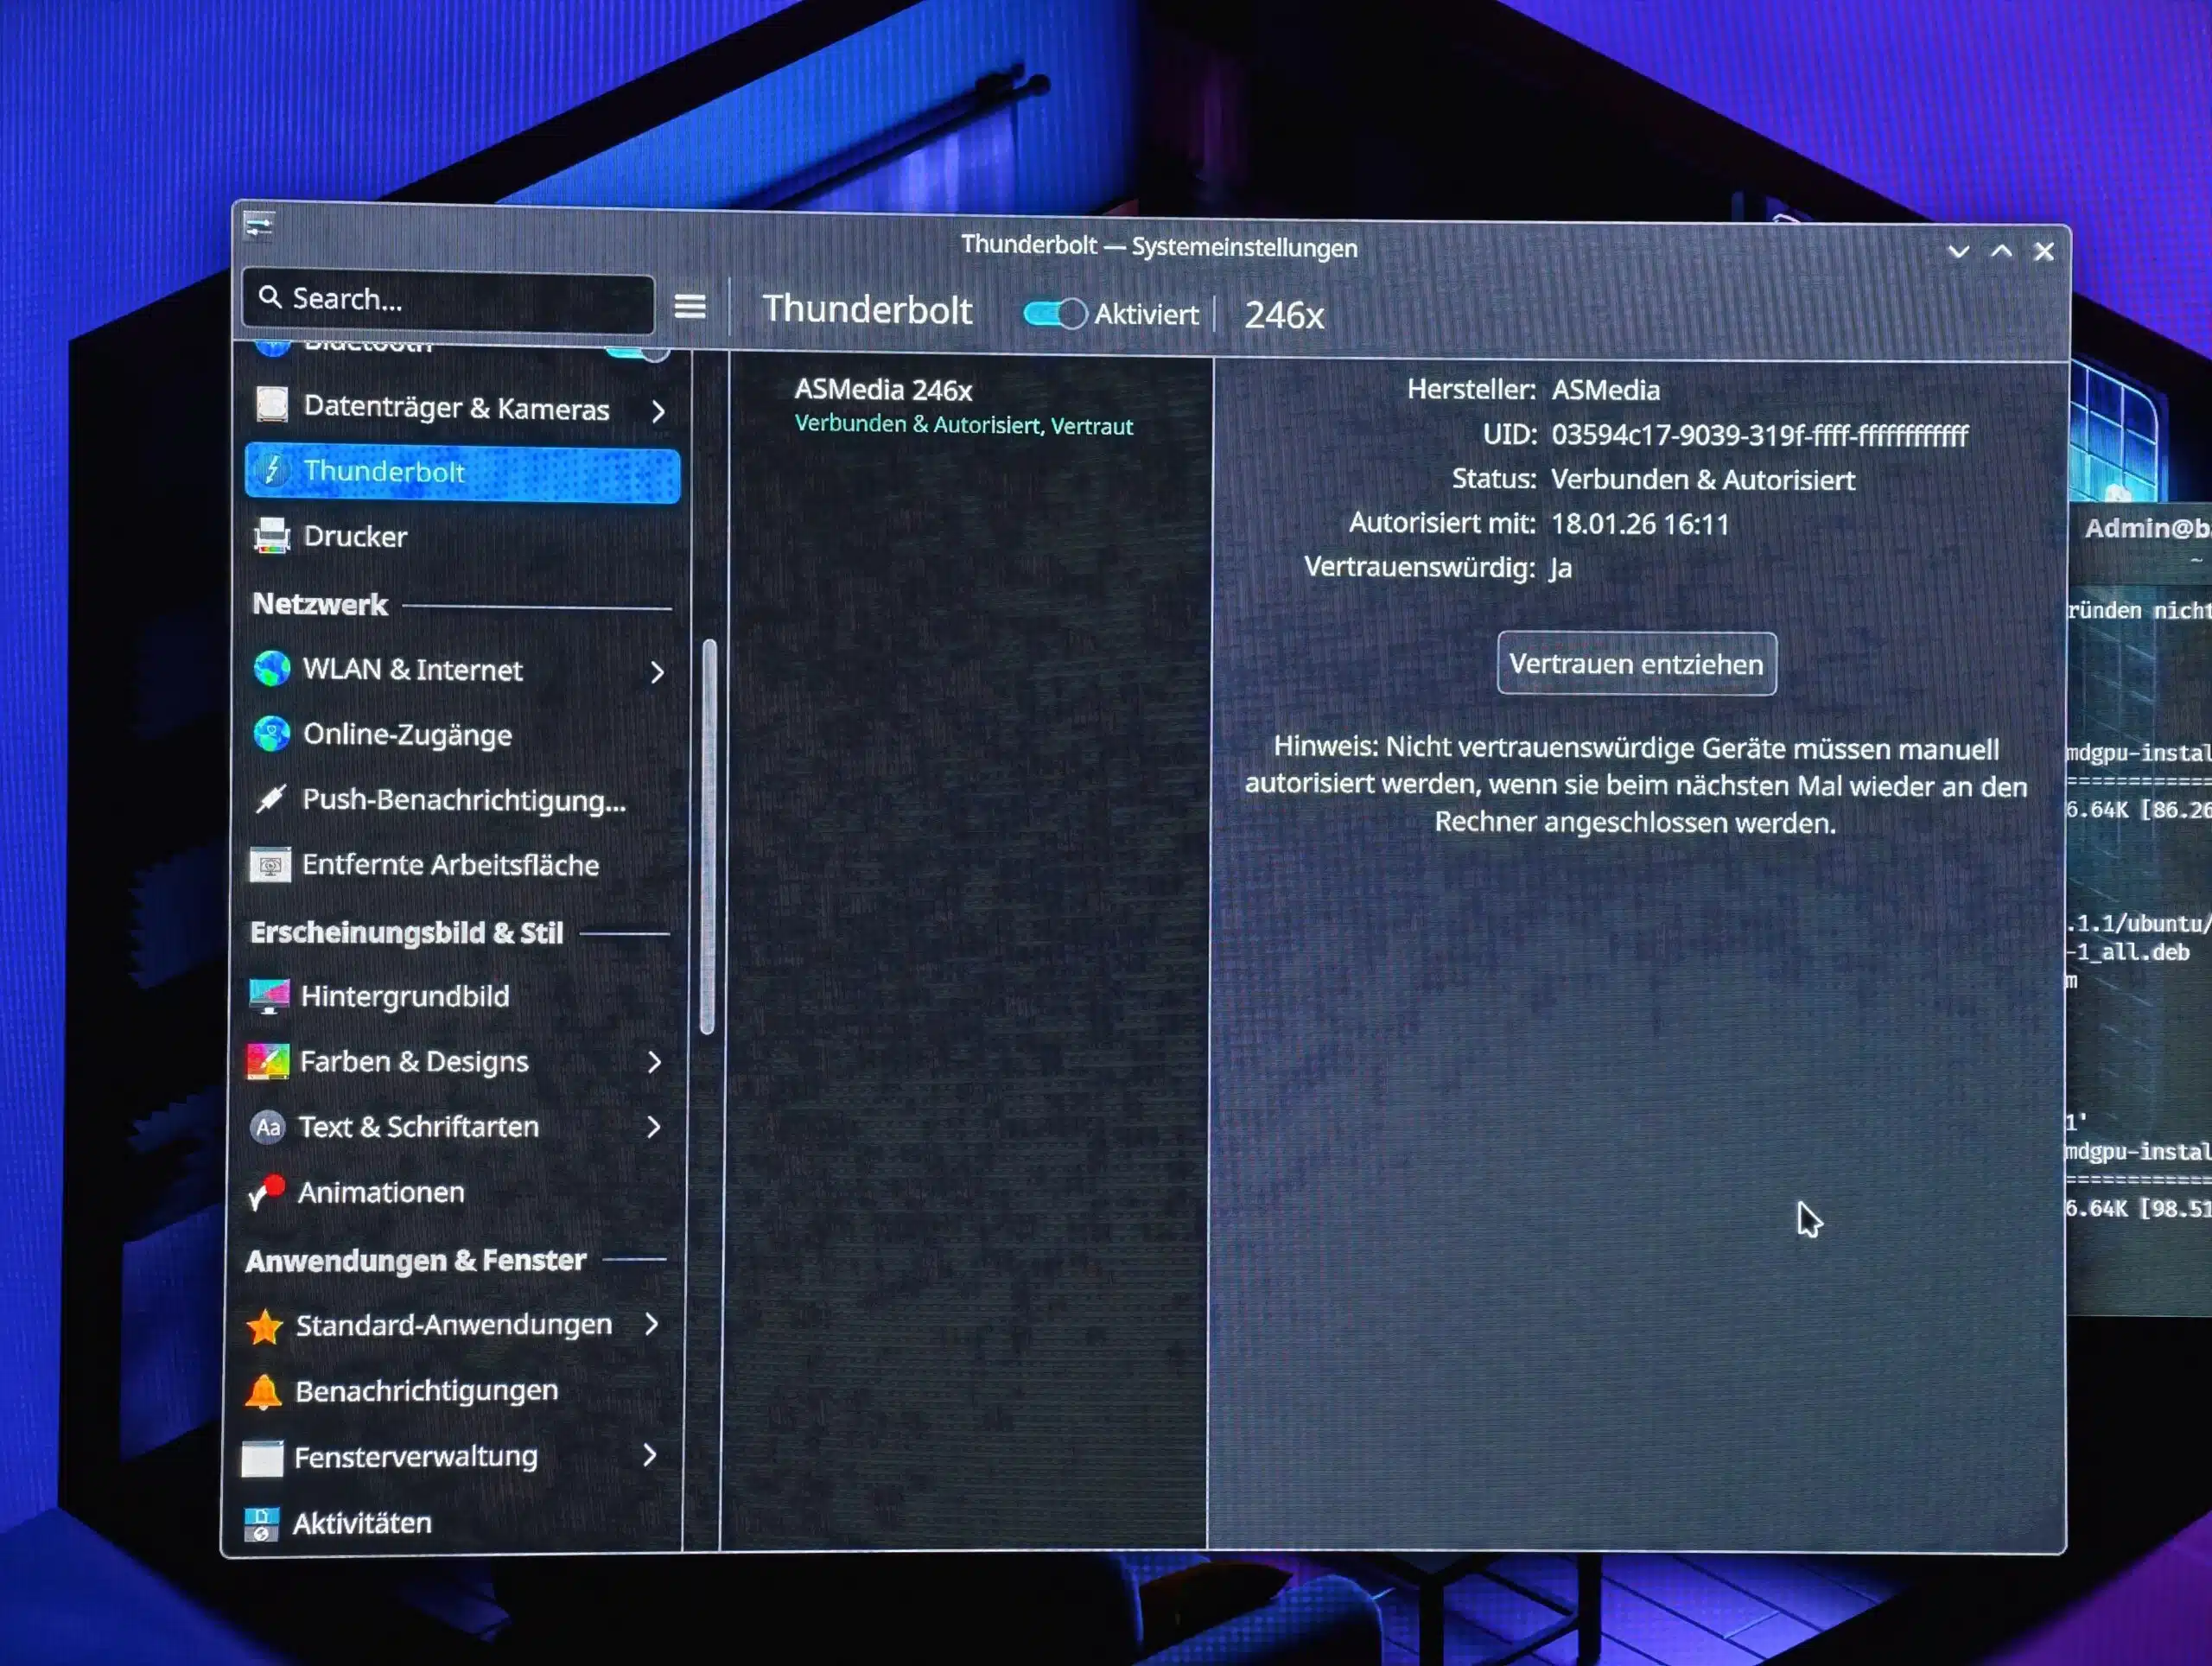
Task: Expand the Fensterverwaltung submenu arrow
Action: pos(650,1455)
